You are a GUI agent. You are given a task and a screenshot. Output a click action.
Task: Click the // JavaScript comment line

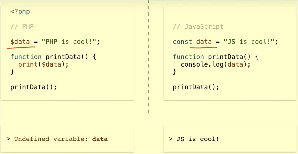coord(198,26)
